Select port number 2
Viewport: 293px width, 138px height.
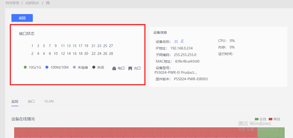click(x=32, y=54)
